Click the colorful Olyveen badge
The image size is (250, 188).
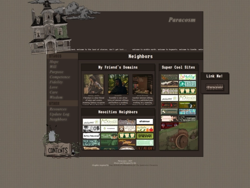pyautogui.click(x=187, y=77)
